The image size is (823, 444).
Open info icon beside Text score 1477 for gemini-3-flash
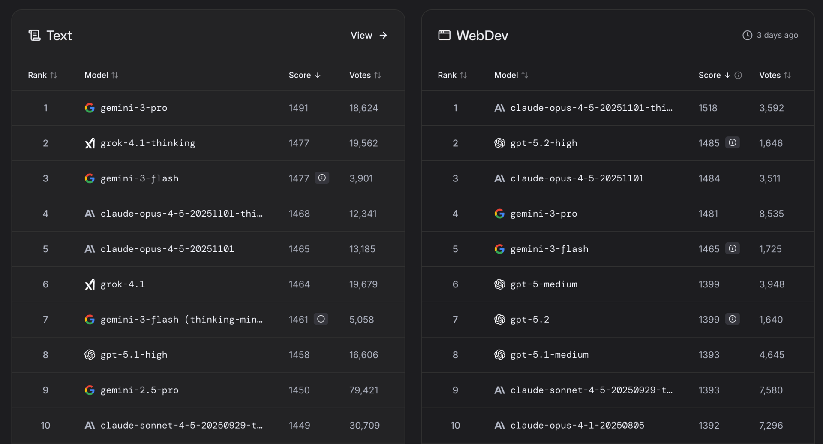(322, 178)
